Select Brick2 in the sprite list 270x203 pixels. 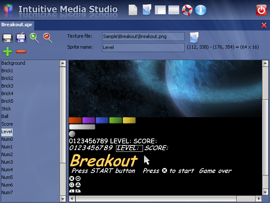coord(7,78)
